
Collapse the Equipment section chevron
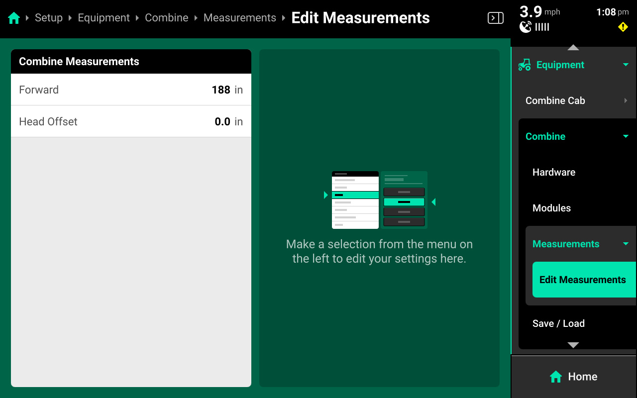tap(626, 65)
